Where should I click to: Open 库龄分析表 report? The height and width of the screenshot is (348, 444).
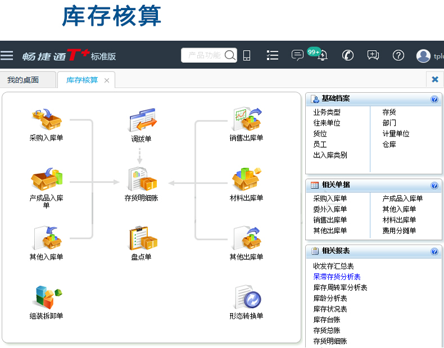330,299
